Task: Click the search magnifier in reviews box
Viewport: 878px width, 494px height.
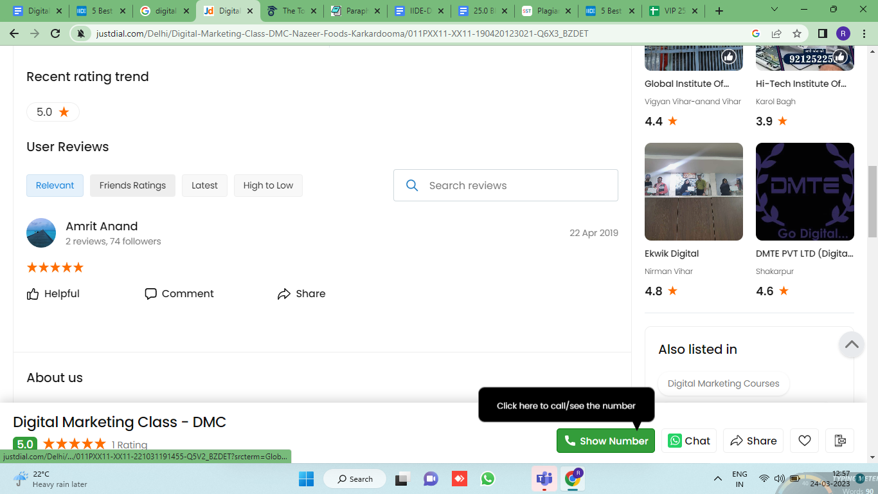Action: [x=413, y=185]
